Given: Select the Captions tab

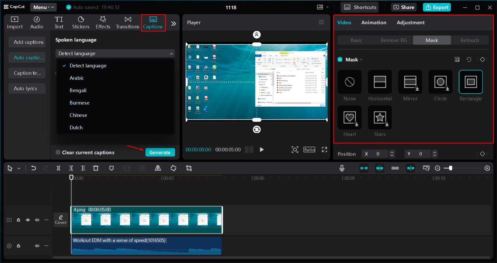Looking at the screenshot, I should coord(153,23).
